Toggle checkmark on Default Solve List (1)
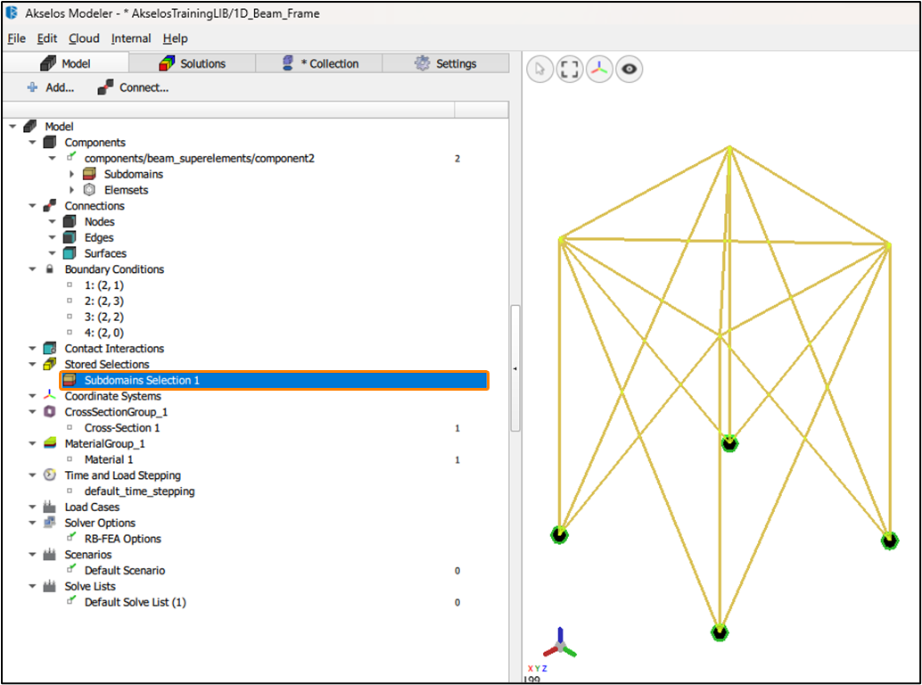The height and width of the screenshot is (685, 922). click(x=70, y=601)
